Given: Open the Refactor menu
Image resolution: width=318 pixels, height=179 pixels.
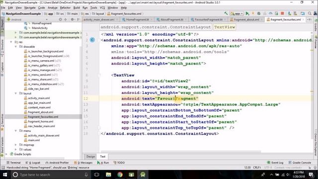Looking at the screenshot, I should tap(65, 8).
